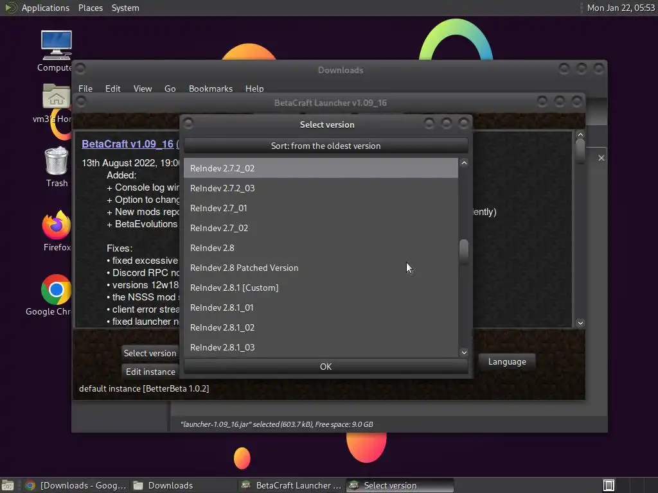Click the Language button in BetaCraft Launcher
The width and height of the screenshot is (658, 493).
click(x=507, y=361)
